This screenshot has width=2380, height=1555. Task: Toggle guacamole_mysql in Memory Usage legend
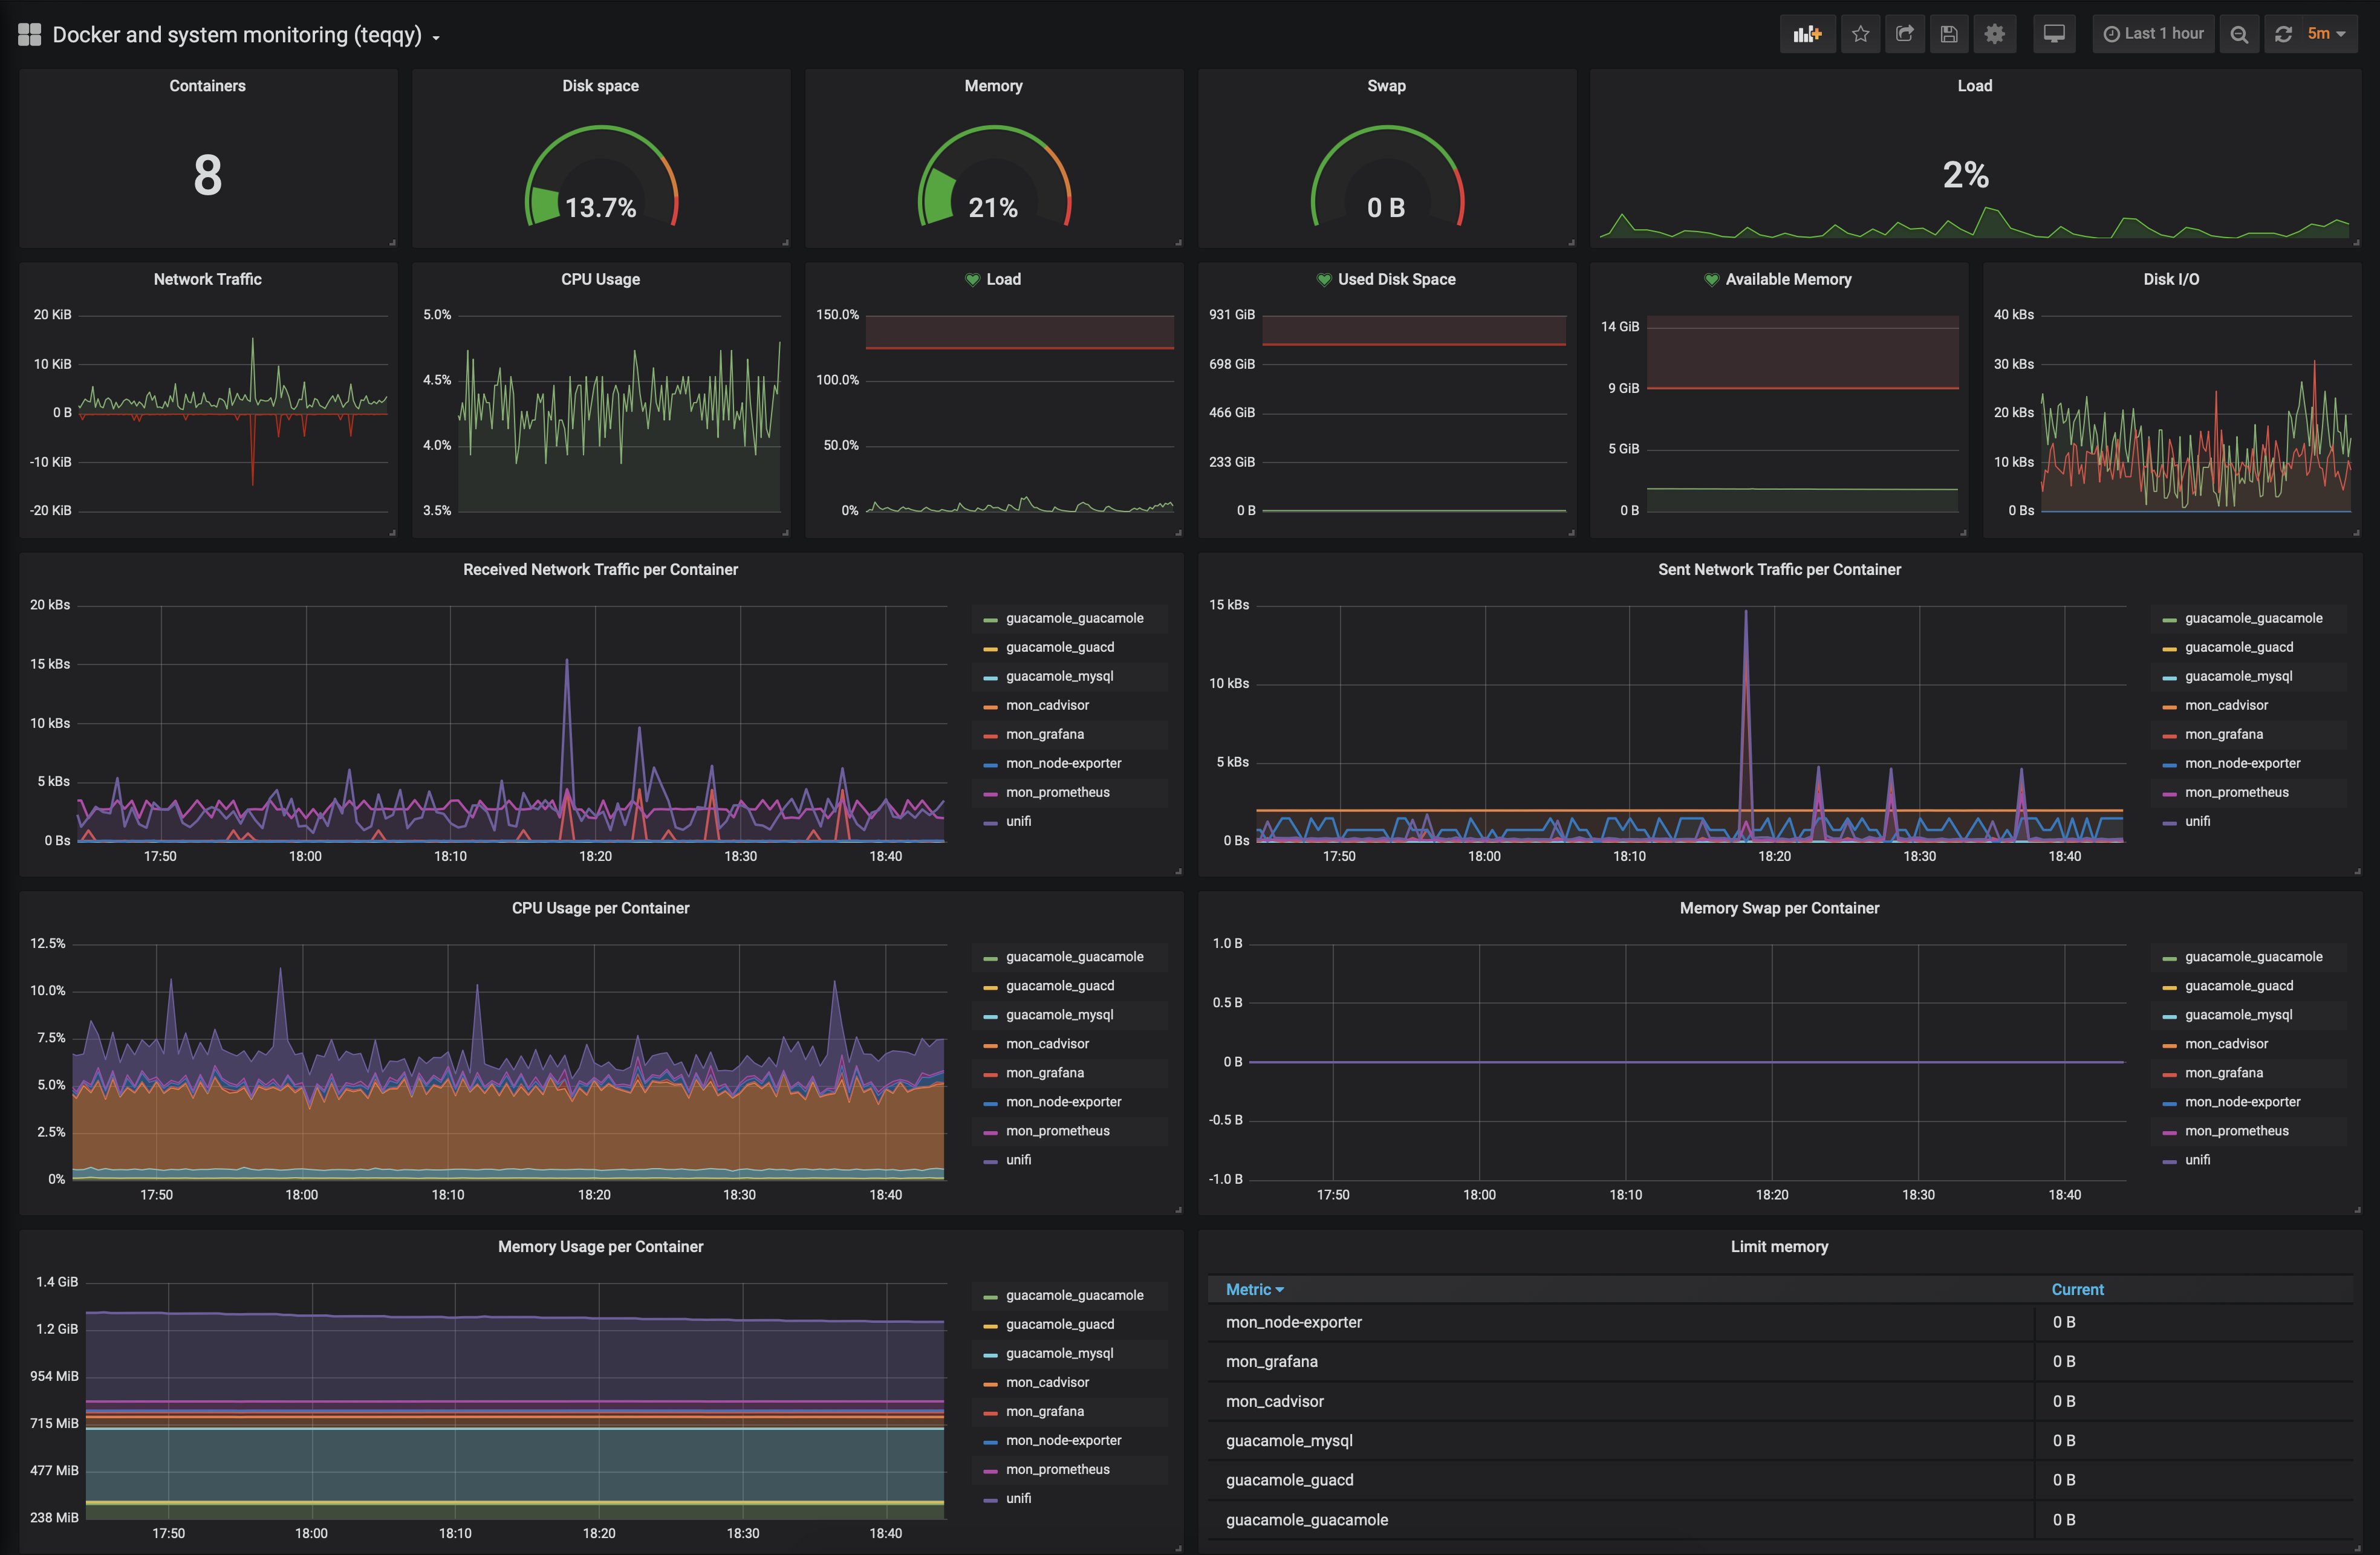pyautogui.click(x=1059, y=1353)
